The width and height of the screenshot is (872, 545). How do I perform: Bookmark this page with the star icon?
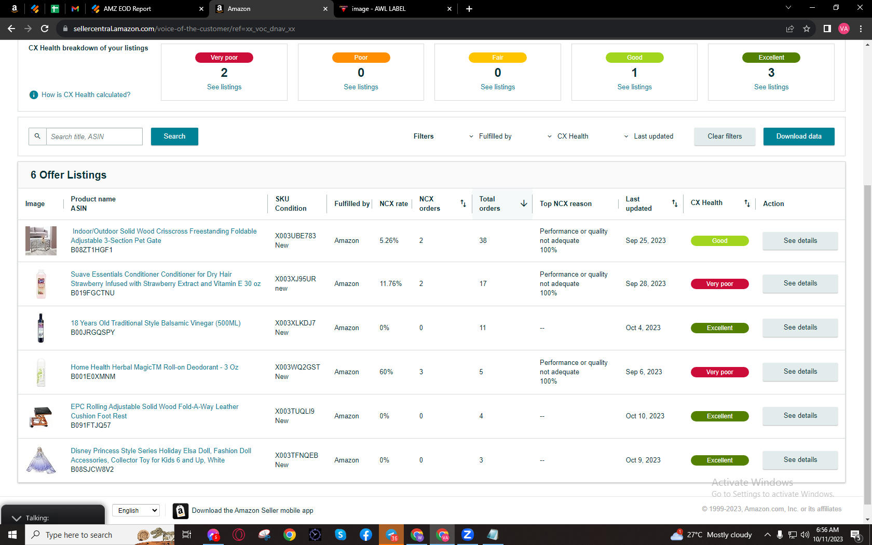click(x=807, y=29)
